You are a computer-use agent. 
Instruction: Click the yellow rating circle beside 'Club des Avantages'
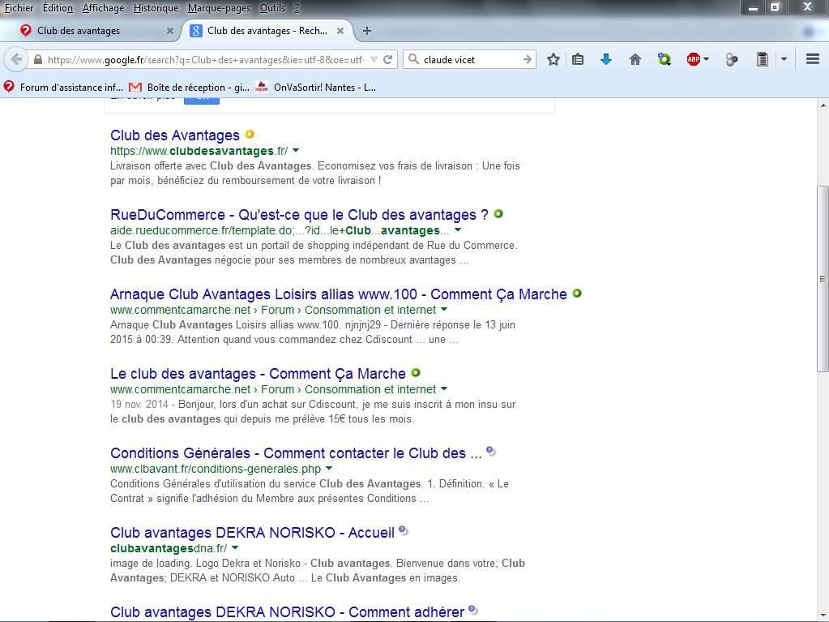click(250, 135)
